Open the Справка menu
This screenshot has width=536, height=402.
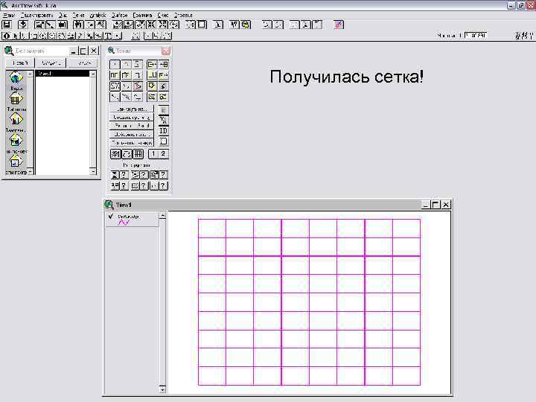[183, 15]
